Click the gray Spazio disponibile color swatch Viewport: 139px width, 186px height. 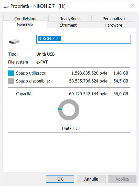click(11, 81)
